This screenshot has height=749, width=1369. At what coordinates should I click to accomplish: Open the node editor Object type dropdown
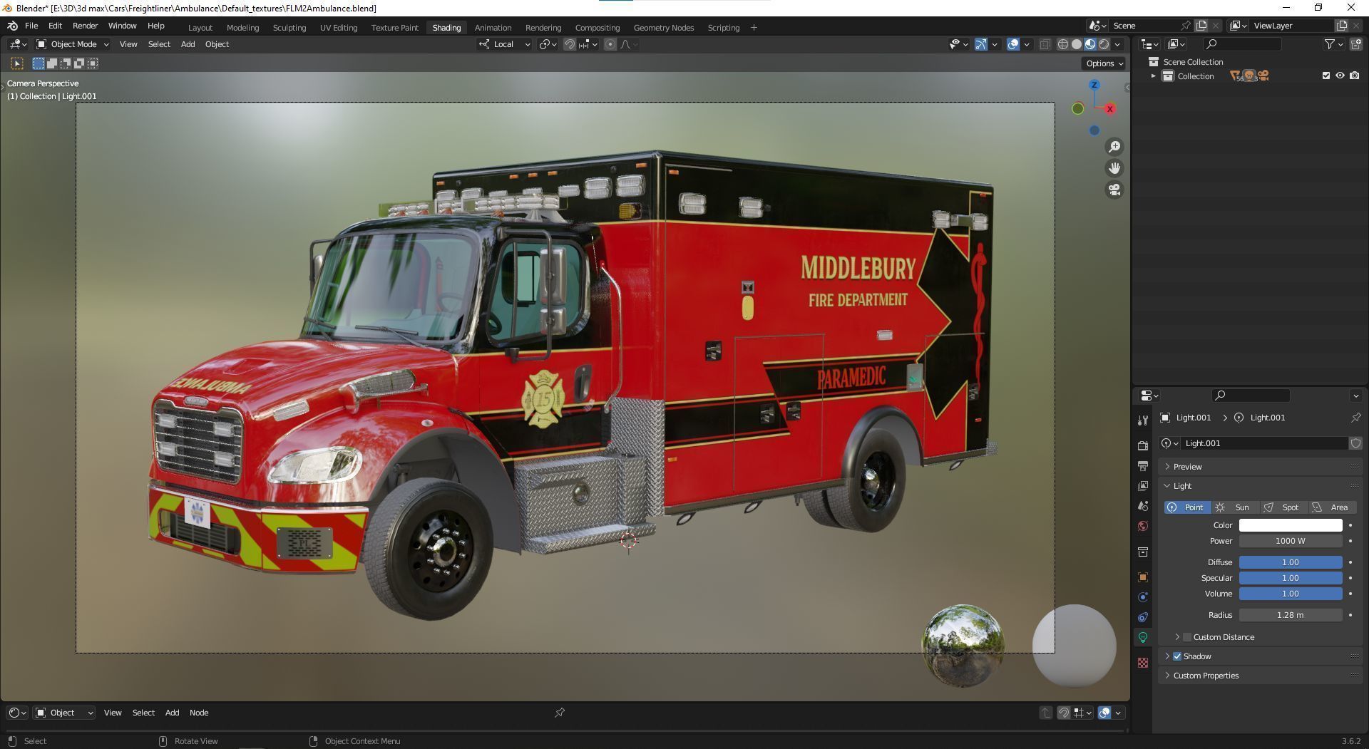pos(64,713)
